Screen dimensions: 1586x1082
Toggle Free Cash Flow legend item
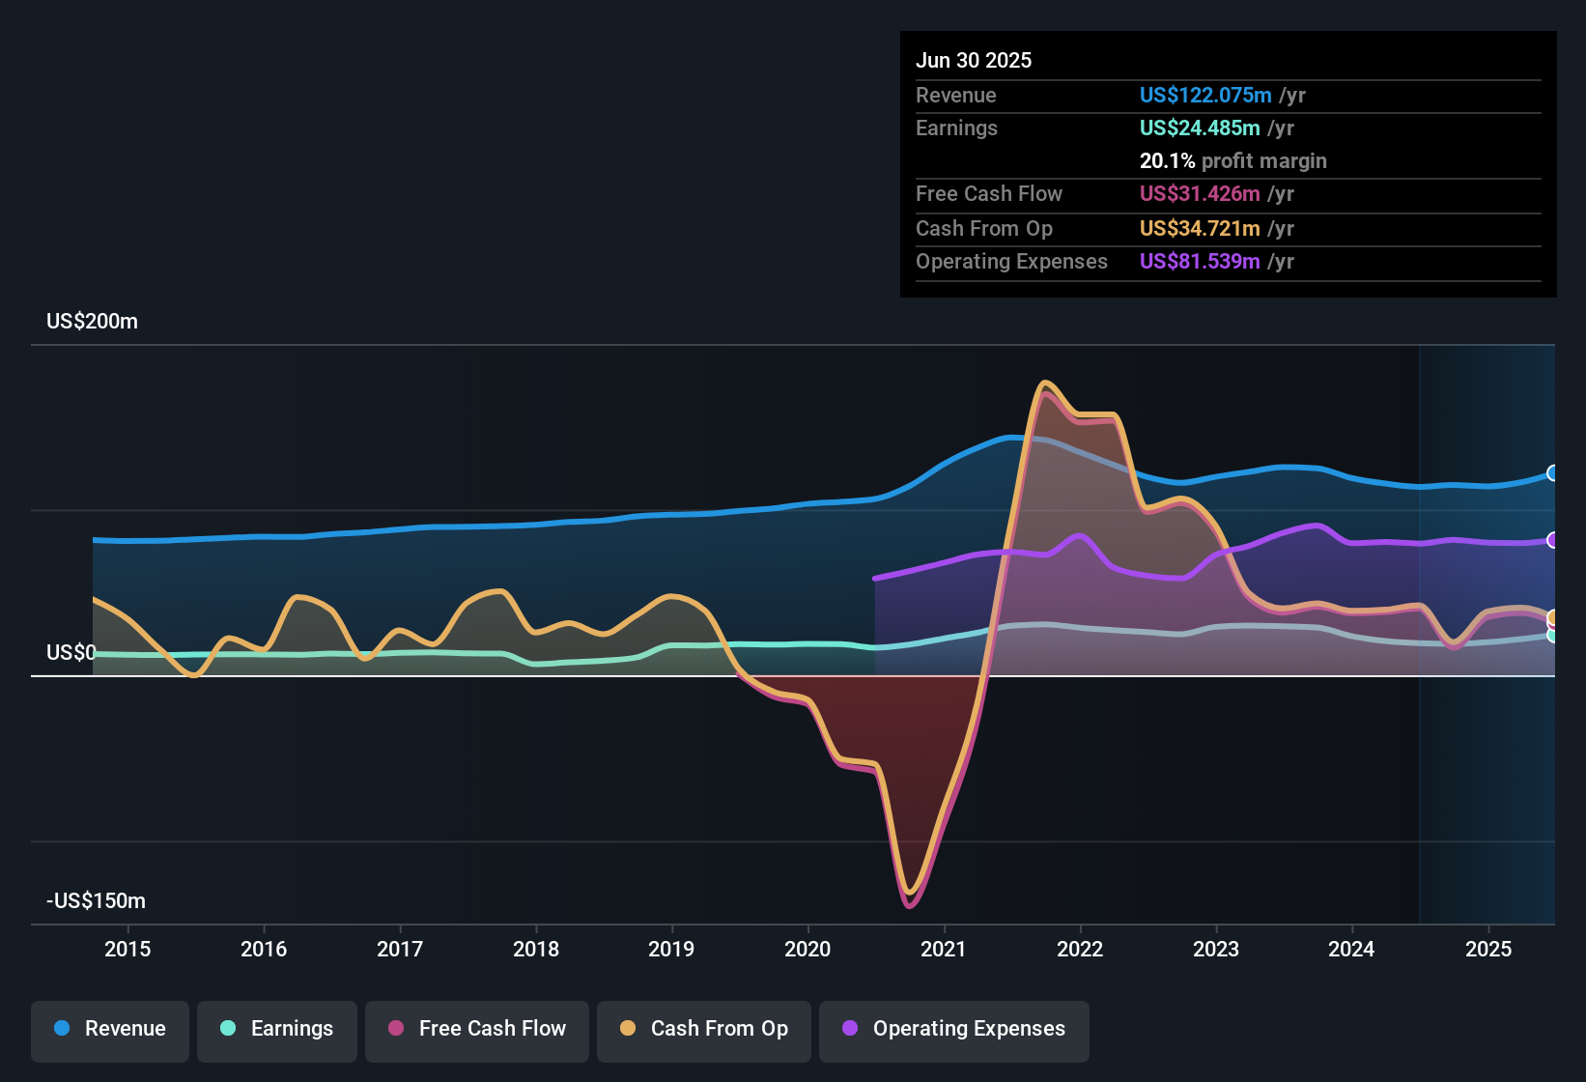click(477, 1030)
